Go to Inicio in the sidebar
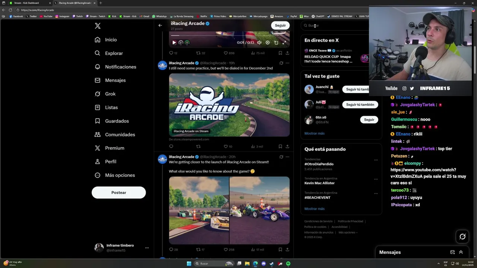 (106, 40)
